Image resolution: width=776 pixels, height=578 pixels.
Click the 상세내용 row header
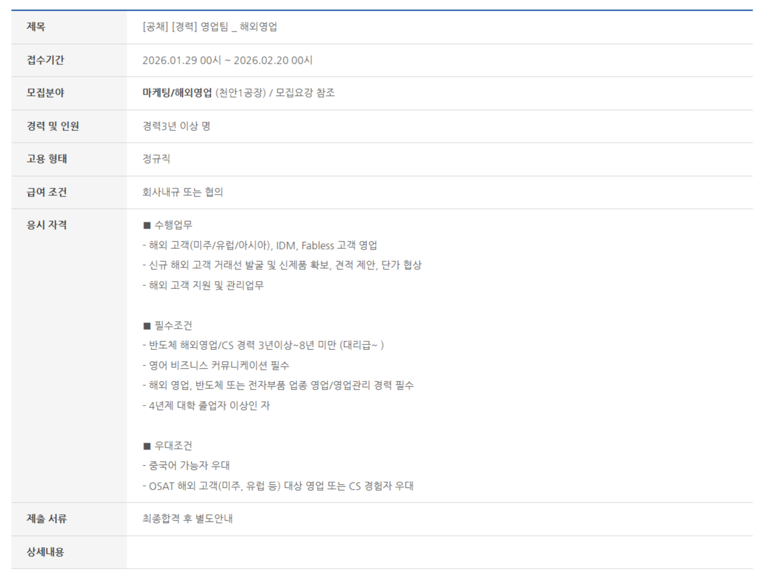coord(45,552)
